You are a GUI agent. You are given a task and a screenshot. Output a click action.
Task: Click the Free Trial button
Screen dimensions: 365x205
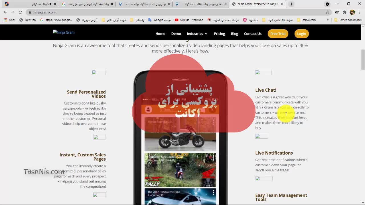(x=278, y=34)
